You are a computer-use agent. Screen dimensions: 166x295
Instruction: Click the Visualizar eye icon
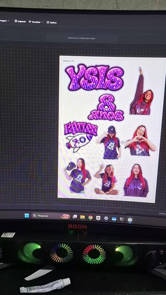click(30, 22)
